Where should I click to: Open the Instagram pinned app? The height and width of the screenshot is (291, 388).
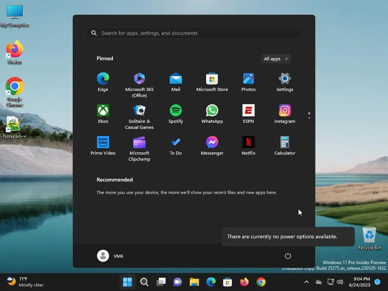pyautogui.click(x=285, y=114)
